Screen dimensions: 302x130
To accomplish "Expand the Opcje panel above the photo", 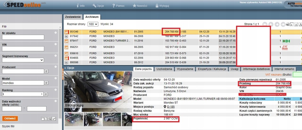I will click(x=69, y=68).
